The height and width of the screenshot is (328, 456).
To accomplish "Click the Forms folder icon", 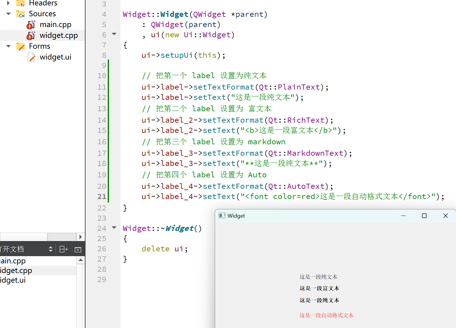I will [20, 46].
